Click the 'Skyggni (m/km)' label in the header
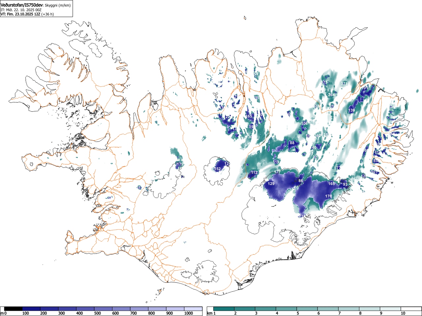The width and height of the screenshot is (422, 316). point(57,5)
